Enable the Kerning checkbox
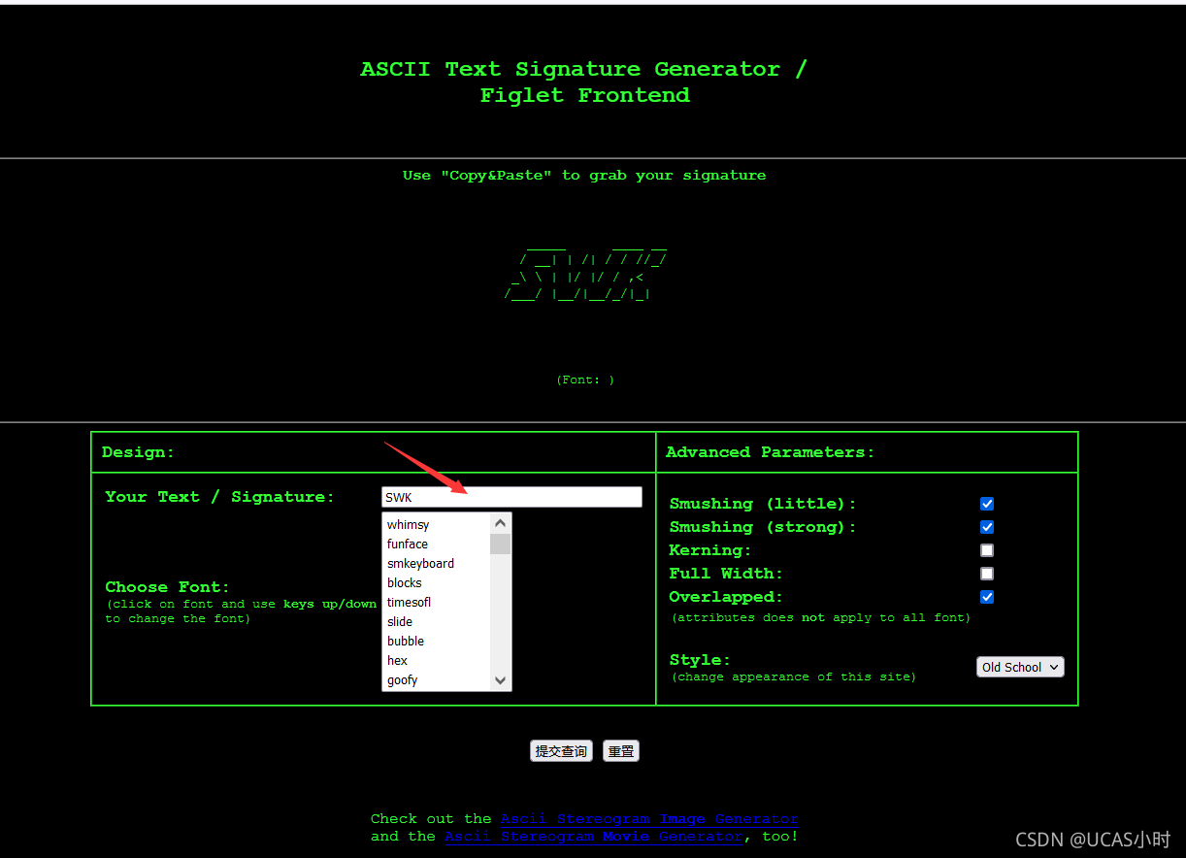The image size is (1186, 858). pyautogui.click(x=987, y=550)
